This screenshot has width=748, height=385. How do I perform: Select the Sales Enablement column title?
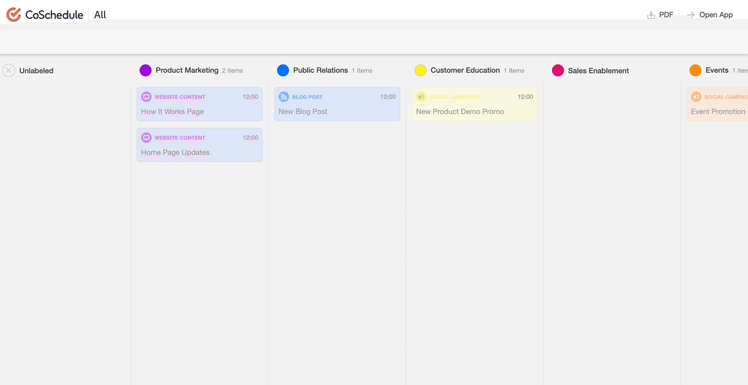(599, 71)
